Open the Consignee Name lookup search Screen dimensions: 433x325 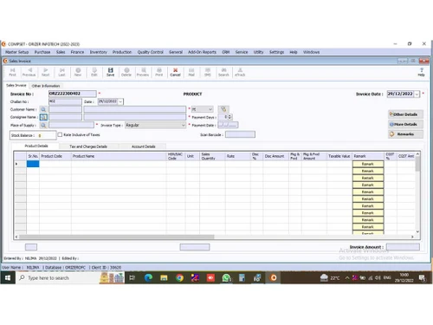43,117
